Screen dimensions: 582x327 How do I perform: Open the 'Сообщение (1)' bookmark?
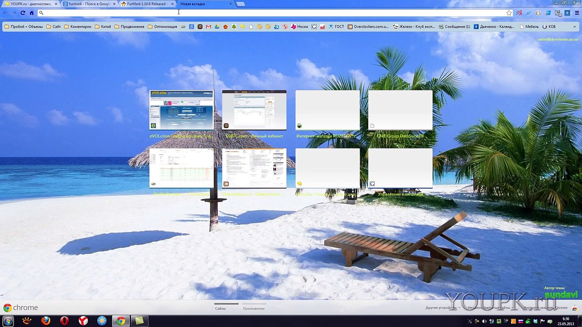[x=454, y=27]
